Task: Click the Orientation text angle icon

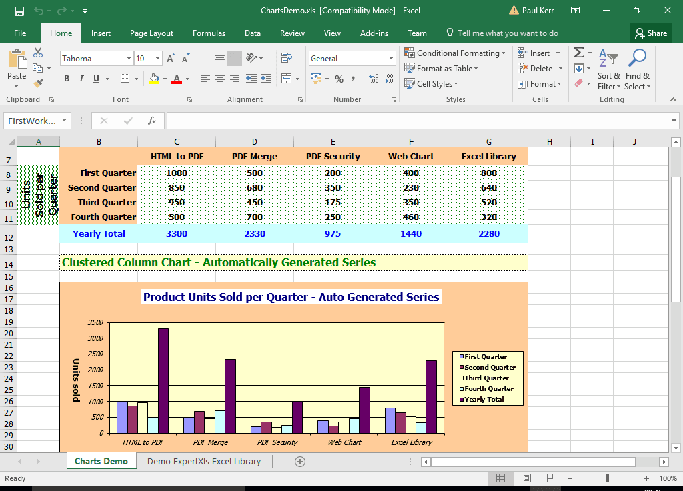Action: pyautogui.click(x=251, y=57)
